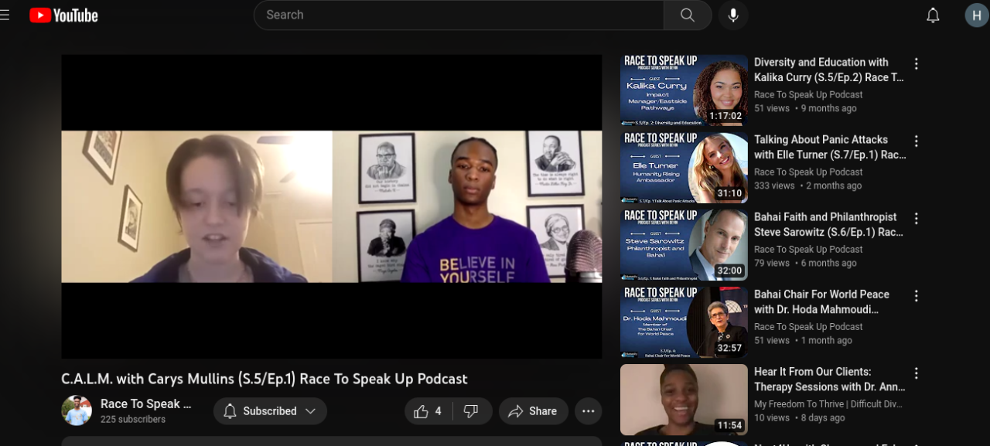Open Steve Sarowitz video thumbnail
This screenshot has height=446, width=990.
point(684,245)
